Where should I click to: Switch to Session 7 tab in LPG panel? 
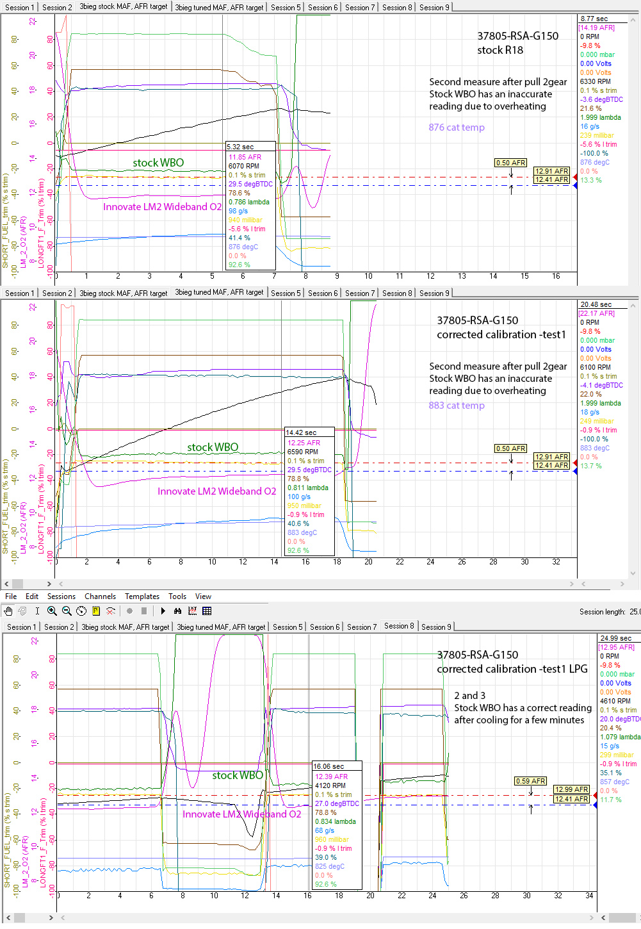[x=362, y=627]
